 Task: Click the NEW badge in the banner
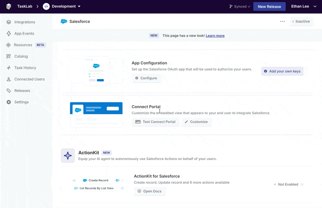[x=154, y=35]
